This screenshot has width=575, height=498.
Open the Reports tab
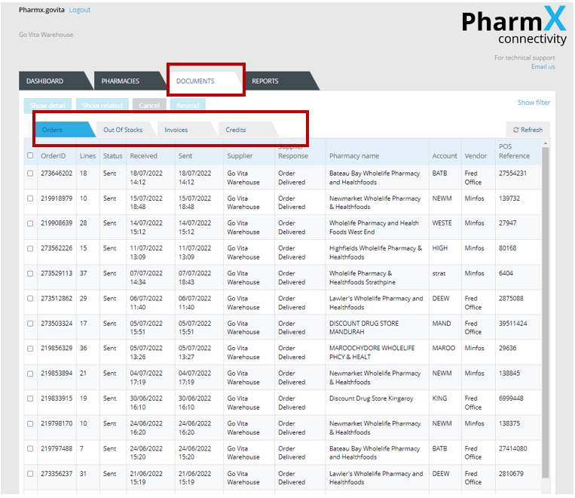click(x=265, y=81)
